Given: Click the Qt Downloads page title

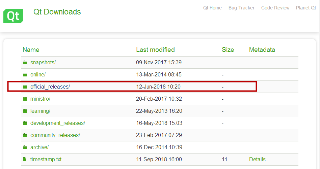Looking at the screenshot, I should tap(57, 12).
